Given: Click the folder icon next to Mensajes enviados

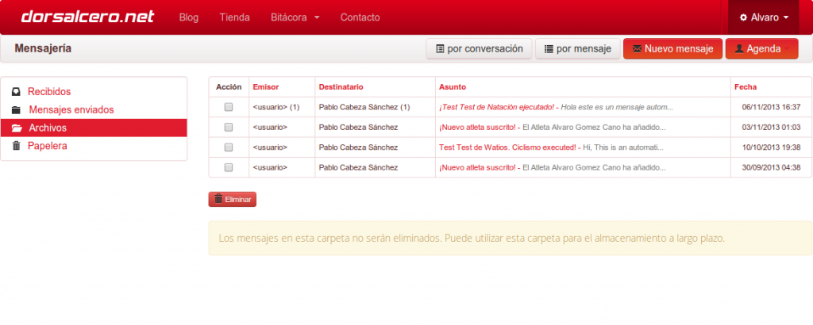Looking at the screenshot, I should [x=16, y=109].
